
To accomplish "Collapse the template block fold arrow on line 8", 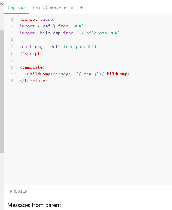I will (15, 67).
